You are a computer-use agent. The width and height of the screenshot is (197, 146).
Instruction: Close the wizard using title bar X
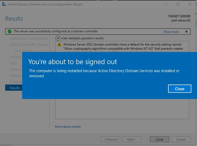pyautogui.click(x=190, y=4)
